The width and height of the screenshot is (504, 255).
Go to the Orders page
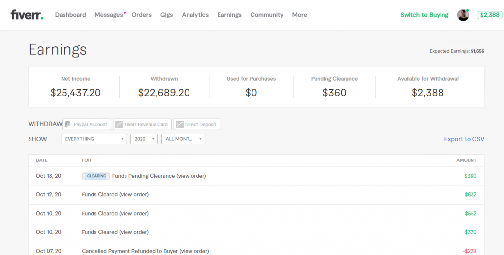tap(141, 15)
